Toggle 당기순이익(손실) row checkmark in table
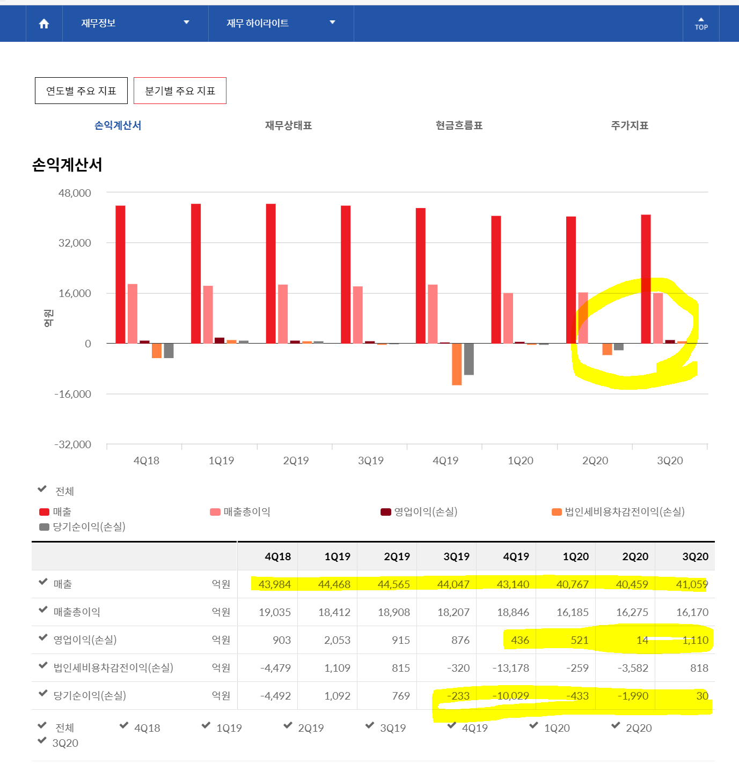 [x=43, y=693]
